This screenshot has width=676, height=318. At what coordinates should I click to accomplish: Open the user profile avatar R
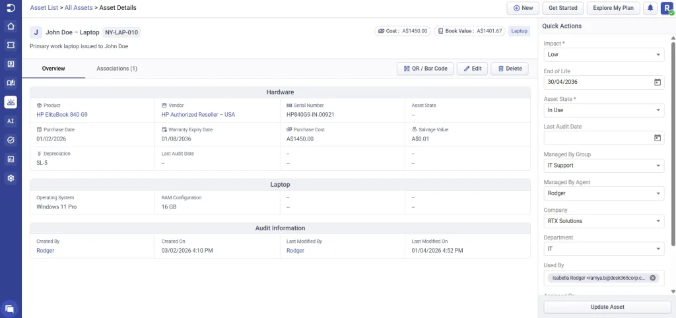667,8
